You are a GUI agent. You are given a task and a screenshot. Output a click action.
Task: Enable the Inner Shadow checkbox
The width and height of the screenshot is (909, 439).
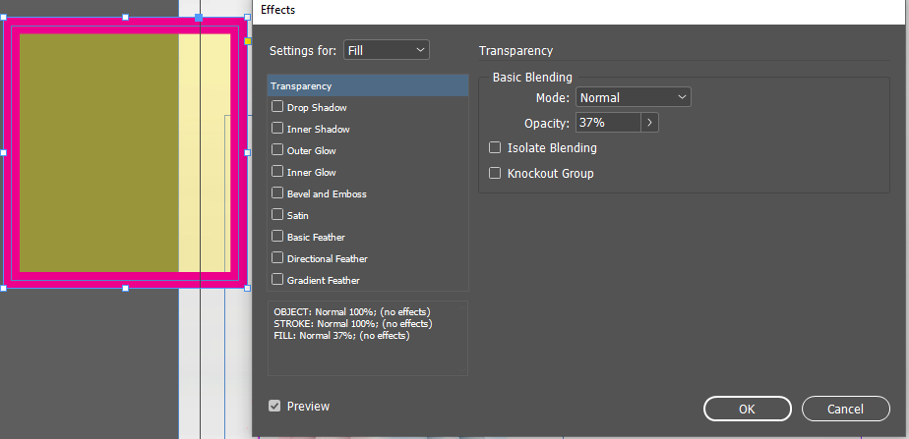[278, 129]
